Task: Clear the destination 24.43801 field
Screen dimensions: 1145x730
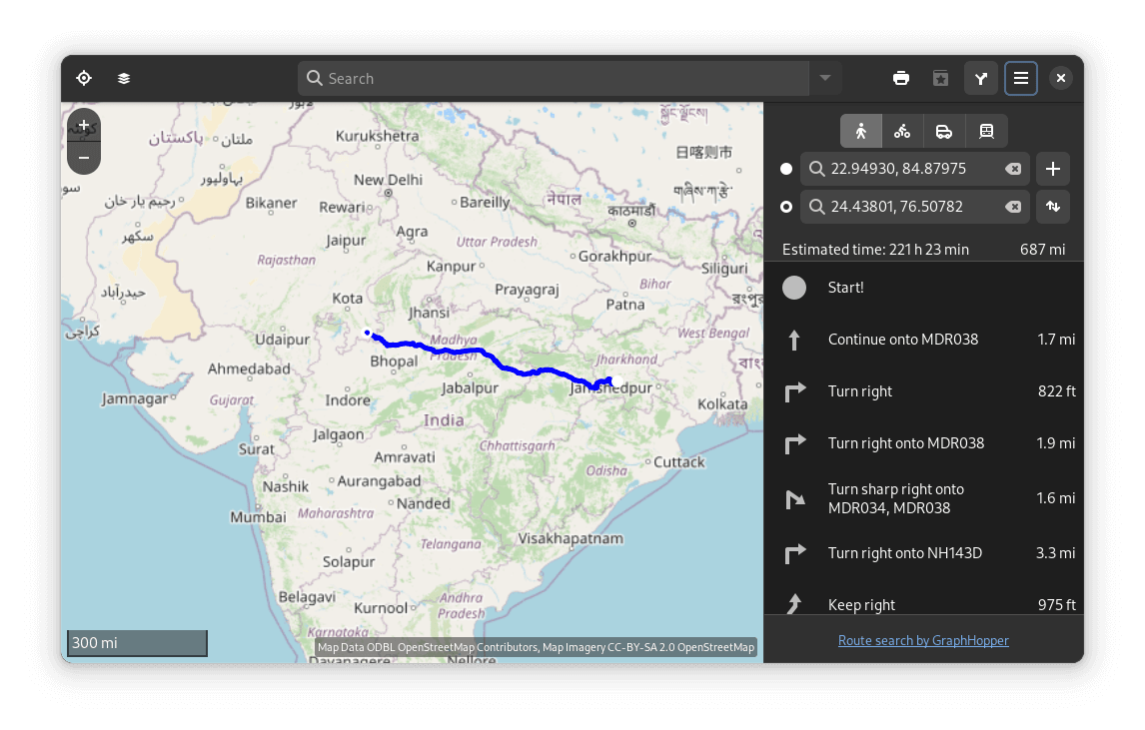Action: [1013, 207]
